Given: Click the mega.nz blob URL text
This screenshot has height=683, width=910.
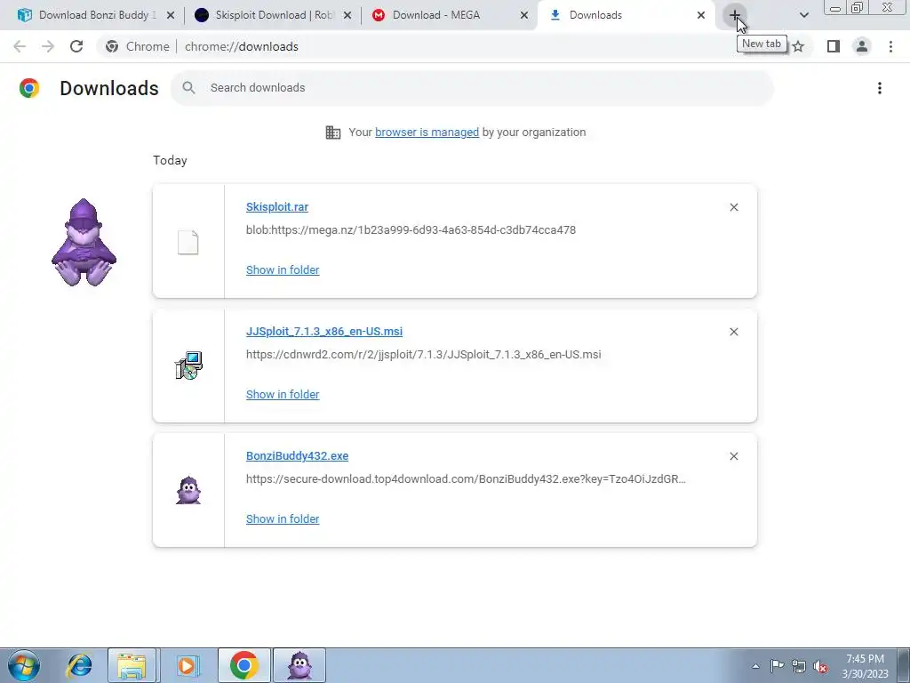Looking at the screenshot, I should [x=411, y=230].
